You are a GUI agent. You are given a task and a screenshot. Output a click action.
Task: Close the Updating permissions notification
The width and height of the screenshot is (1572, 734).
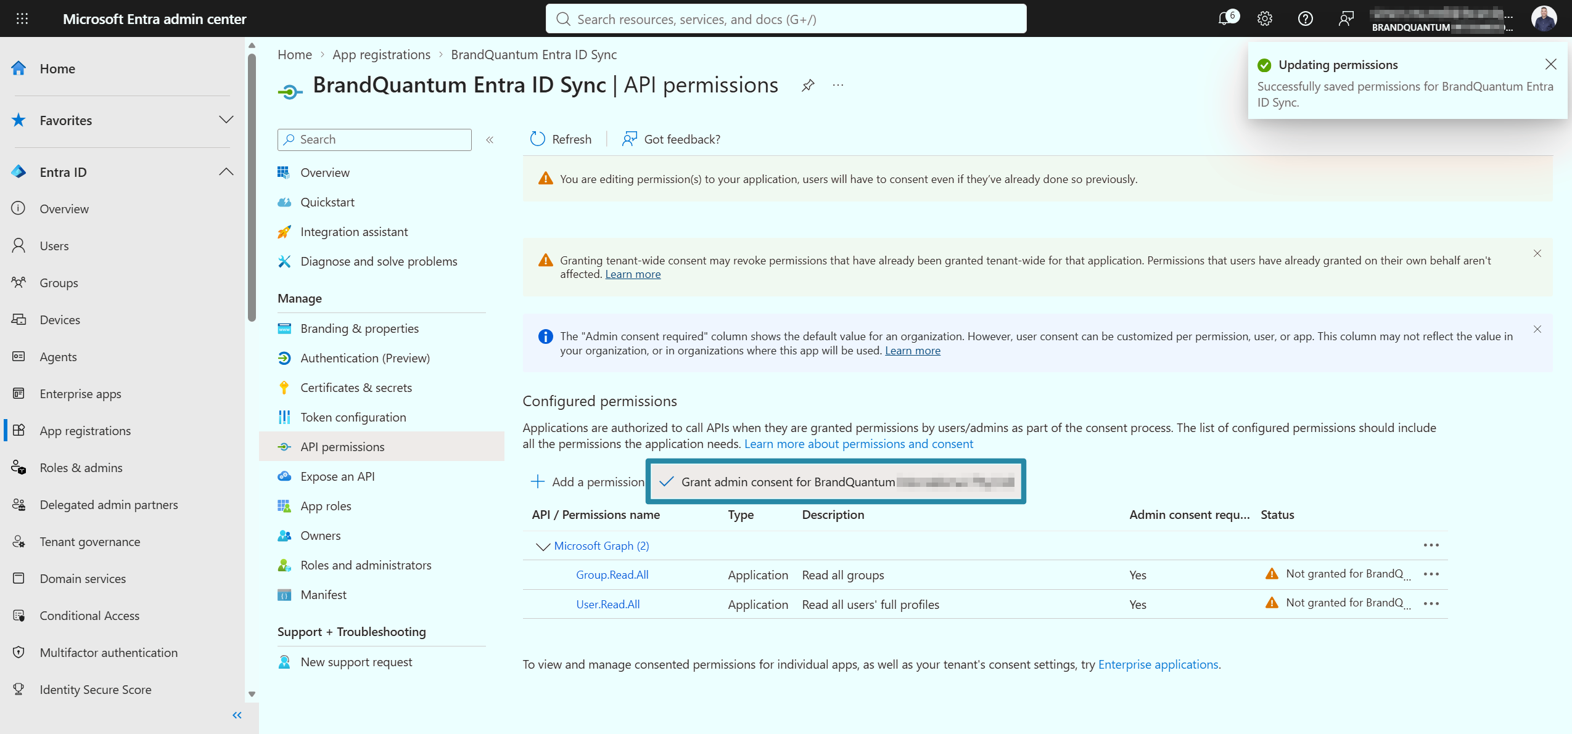(x=1550, y=64)
